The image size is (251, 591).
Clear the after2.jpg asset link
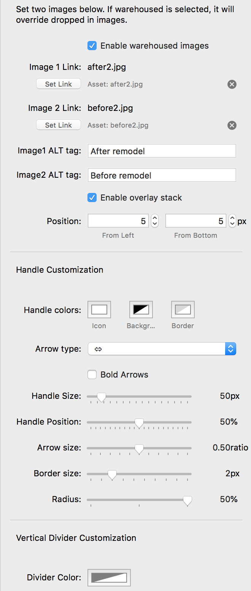click(232, 84)
